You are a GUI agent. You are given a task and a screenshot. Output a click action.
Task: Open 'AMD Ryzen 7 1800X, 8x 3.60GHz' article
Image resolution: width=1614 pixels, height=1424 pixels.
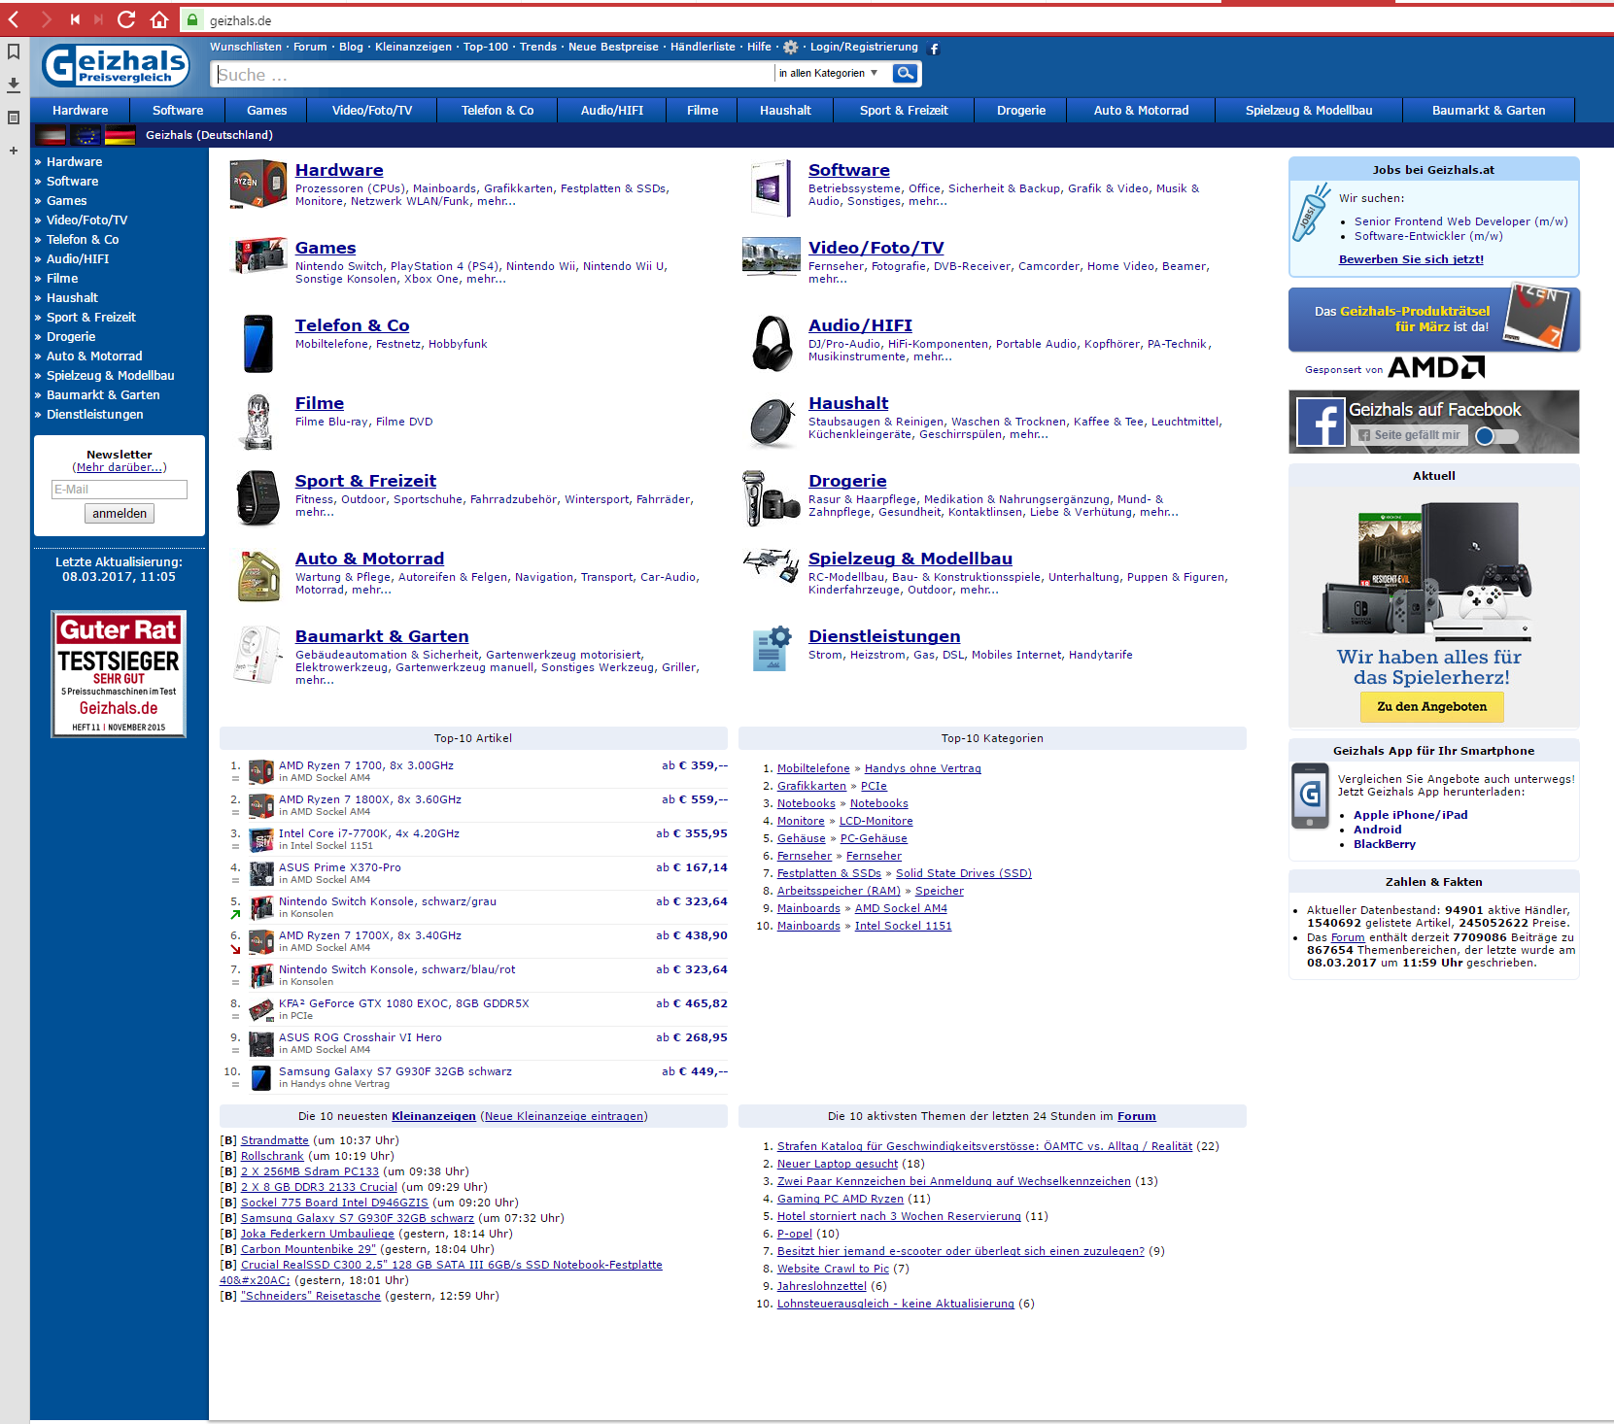click(x=370, y=799)
